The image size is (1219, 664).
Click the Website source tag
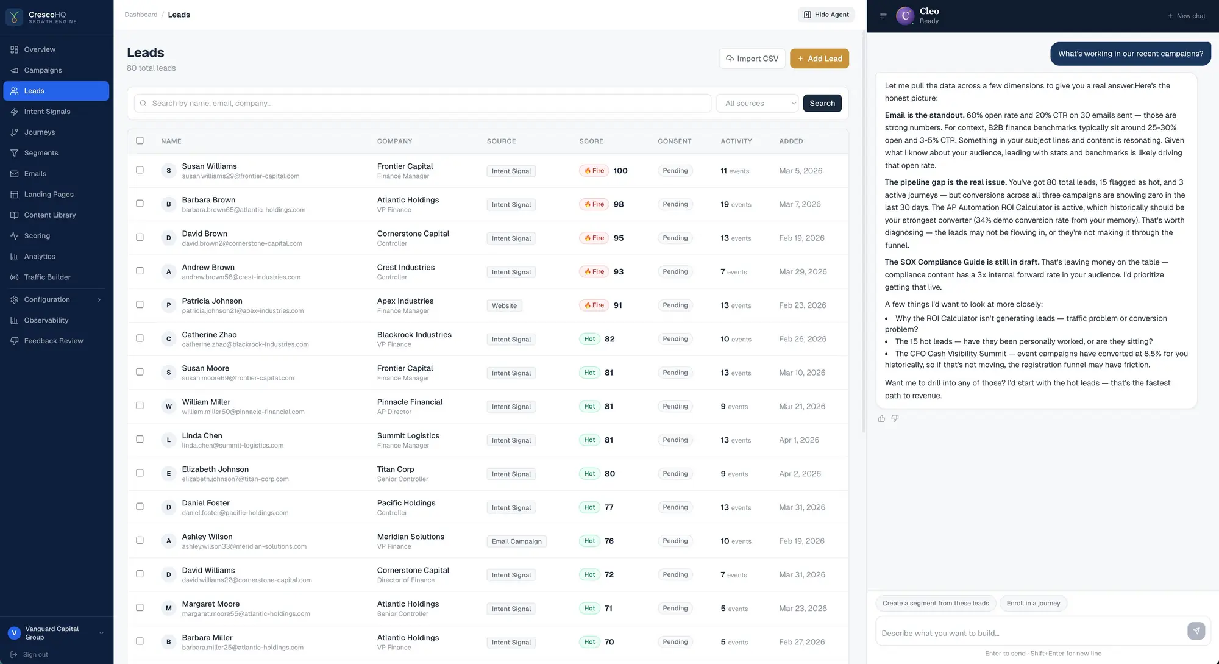(x=504, y=306)
